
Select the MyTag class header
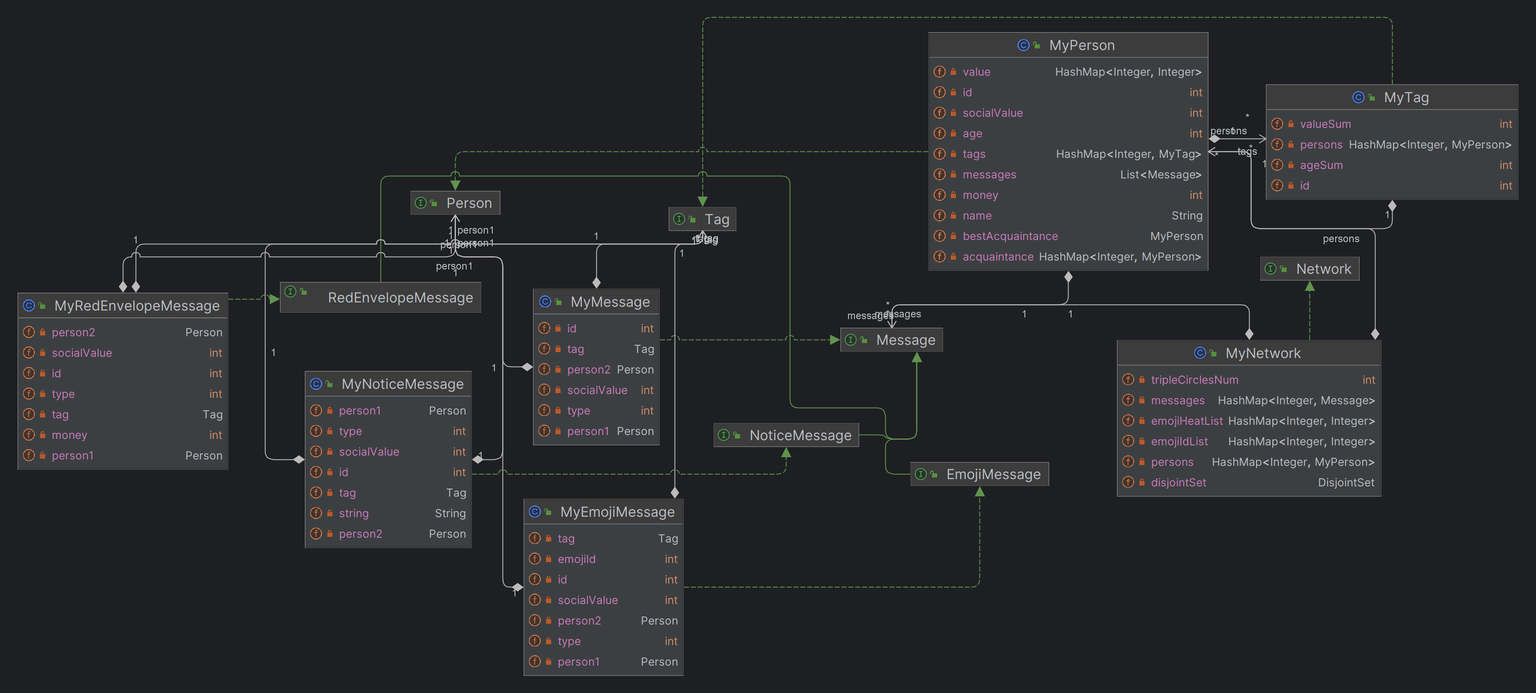point(1392,97)
